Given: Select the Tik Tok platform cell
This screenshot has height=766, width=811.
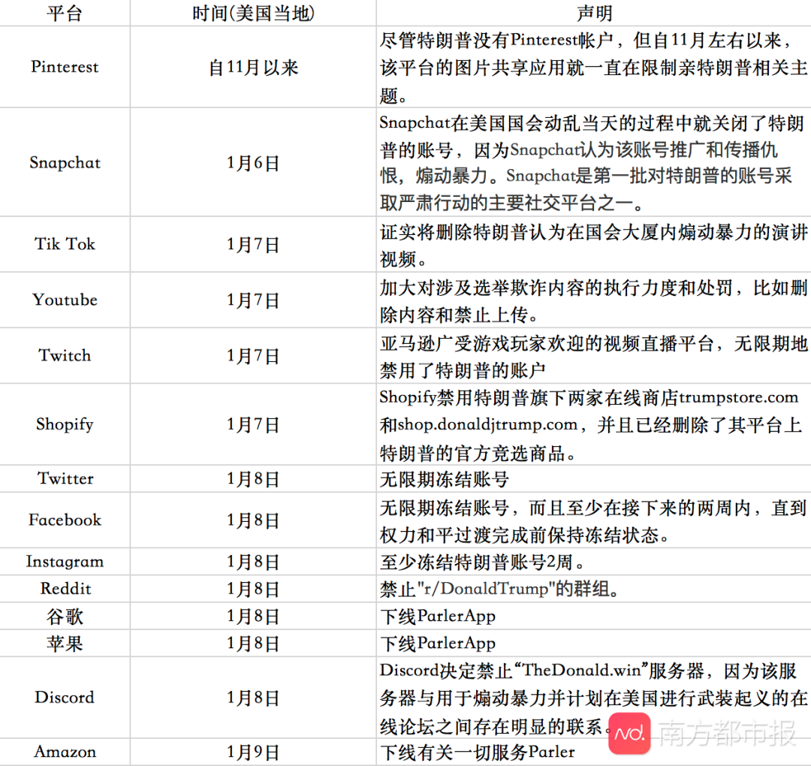Looking at the screenshot, I should pyautogui.click(x=65, y=244).
